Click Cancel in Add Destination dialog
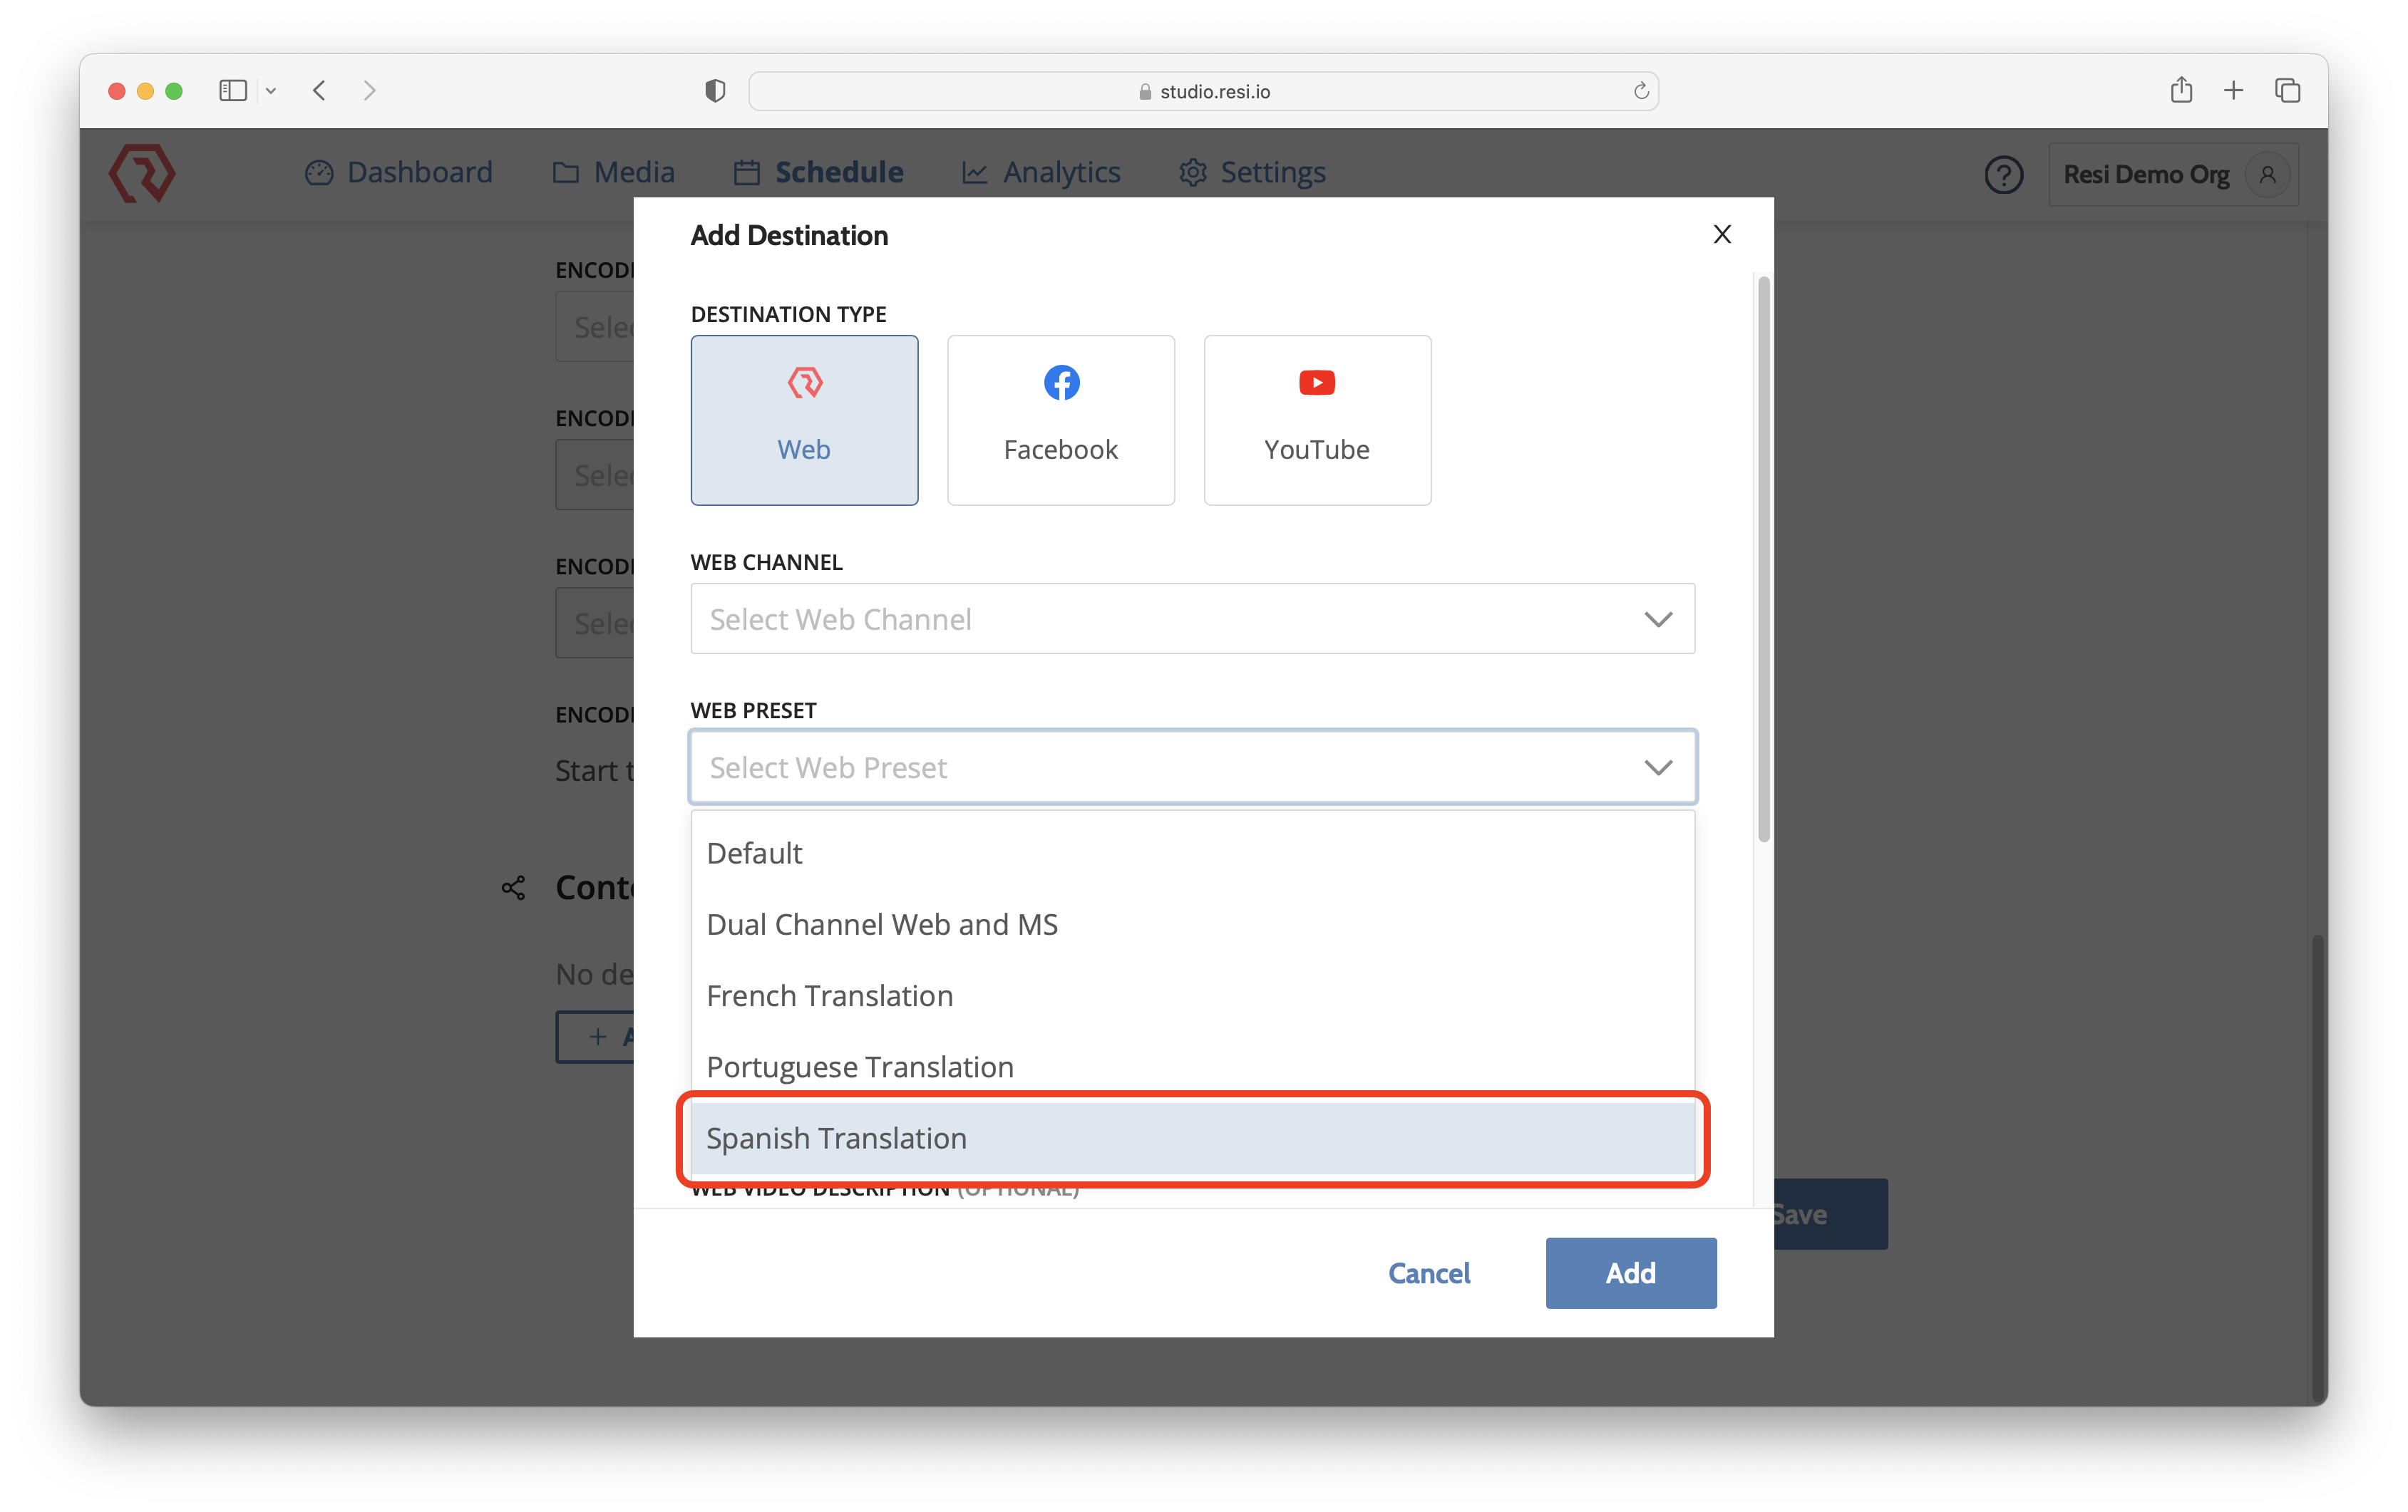The height and width of the screenshot is (1512, 2408). pyautogui.click(x=1428, y=1272)
